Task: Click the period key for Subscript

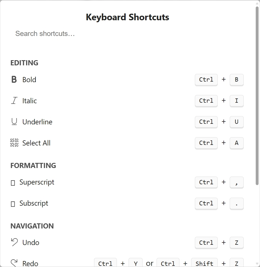Action: click(x=236, y=203)
